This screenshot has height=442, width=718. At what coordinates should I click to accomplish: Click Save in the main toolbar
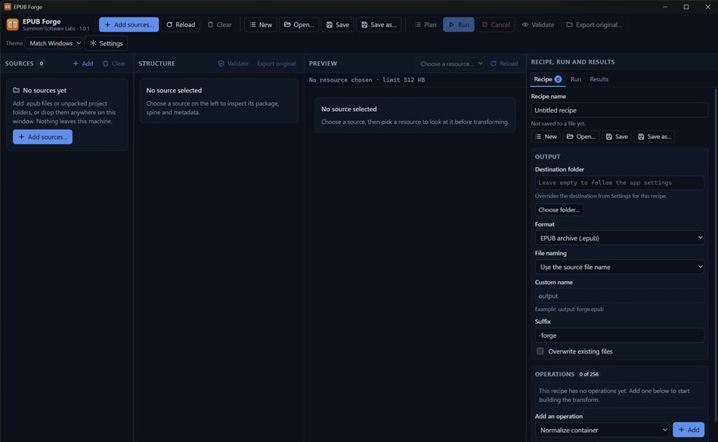(338, 25)
